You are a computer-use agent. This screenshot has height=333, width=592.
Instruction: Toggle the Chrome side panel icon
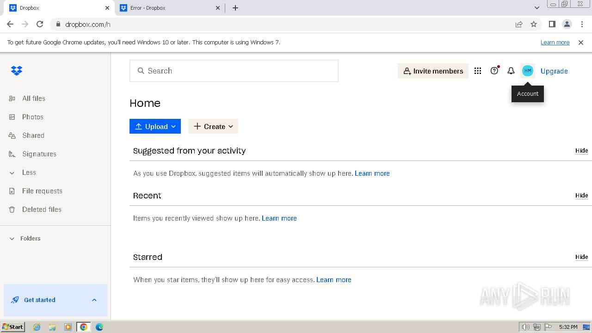pos(552,24)
